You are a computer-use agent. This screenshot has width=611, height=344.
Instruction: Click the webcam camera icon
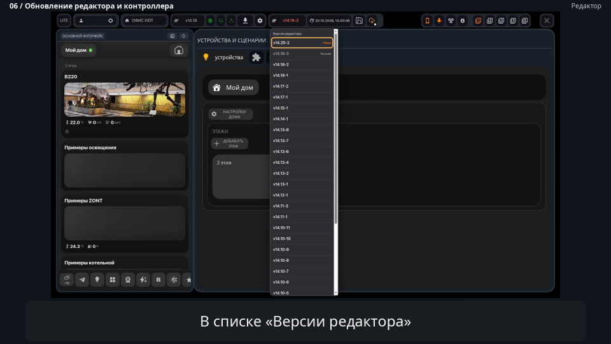128,280
